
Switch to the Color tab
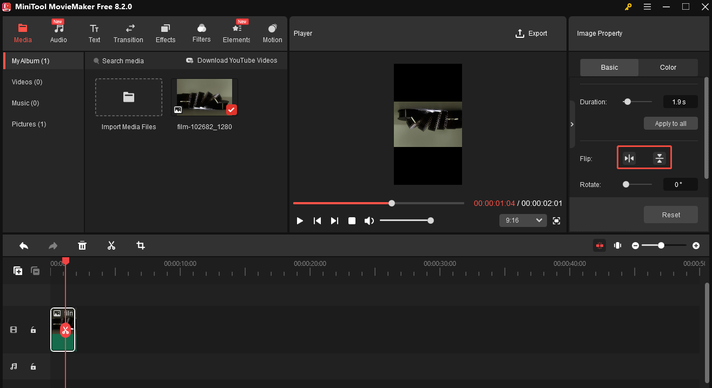coord(668,68)
